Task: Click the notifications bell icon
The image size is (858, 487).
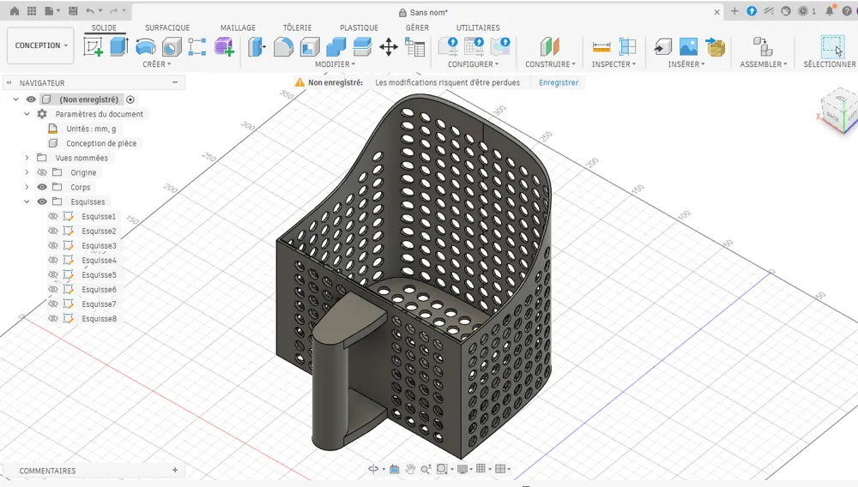Action: 830,11
